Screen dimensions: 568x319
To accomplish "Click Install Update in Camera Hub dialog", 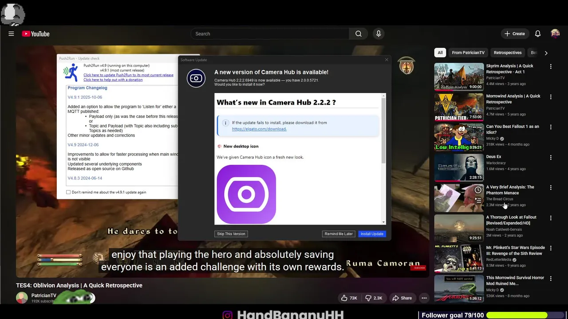I will tap(372, 234).
